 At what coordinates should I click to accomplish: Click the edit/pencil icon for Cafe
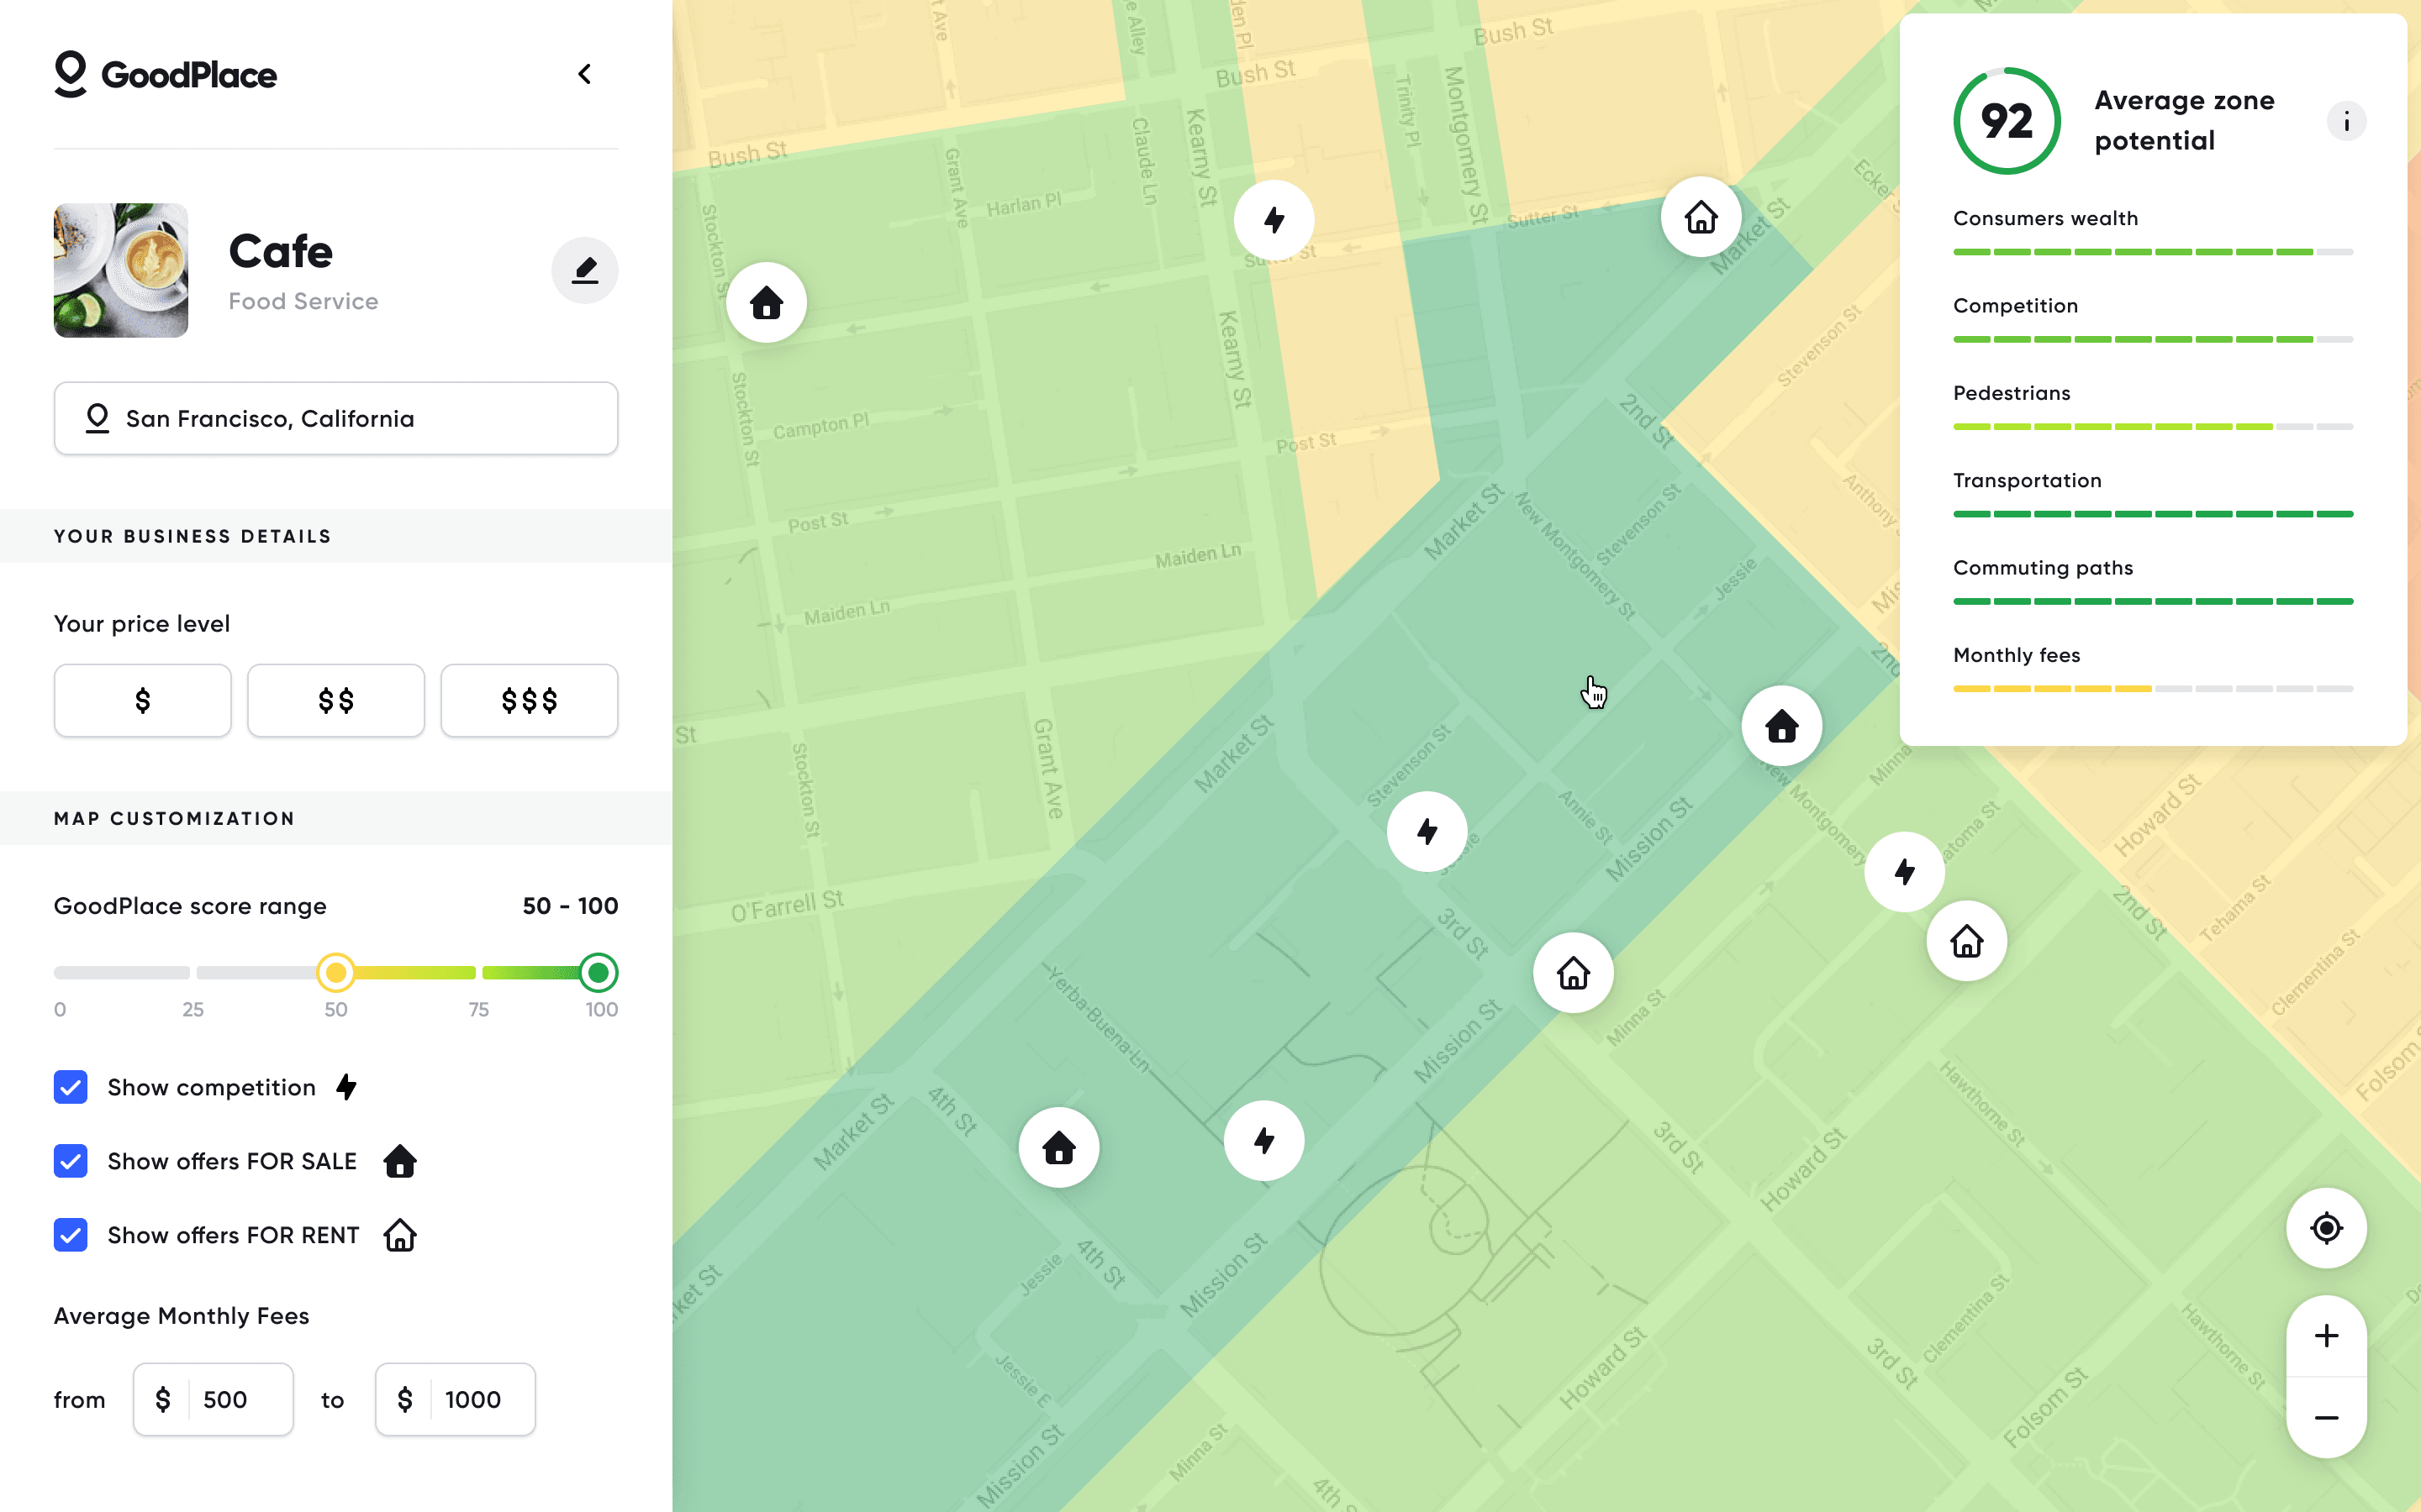click(584, 270)
